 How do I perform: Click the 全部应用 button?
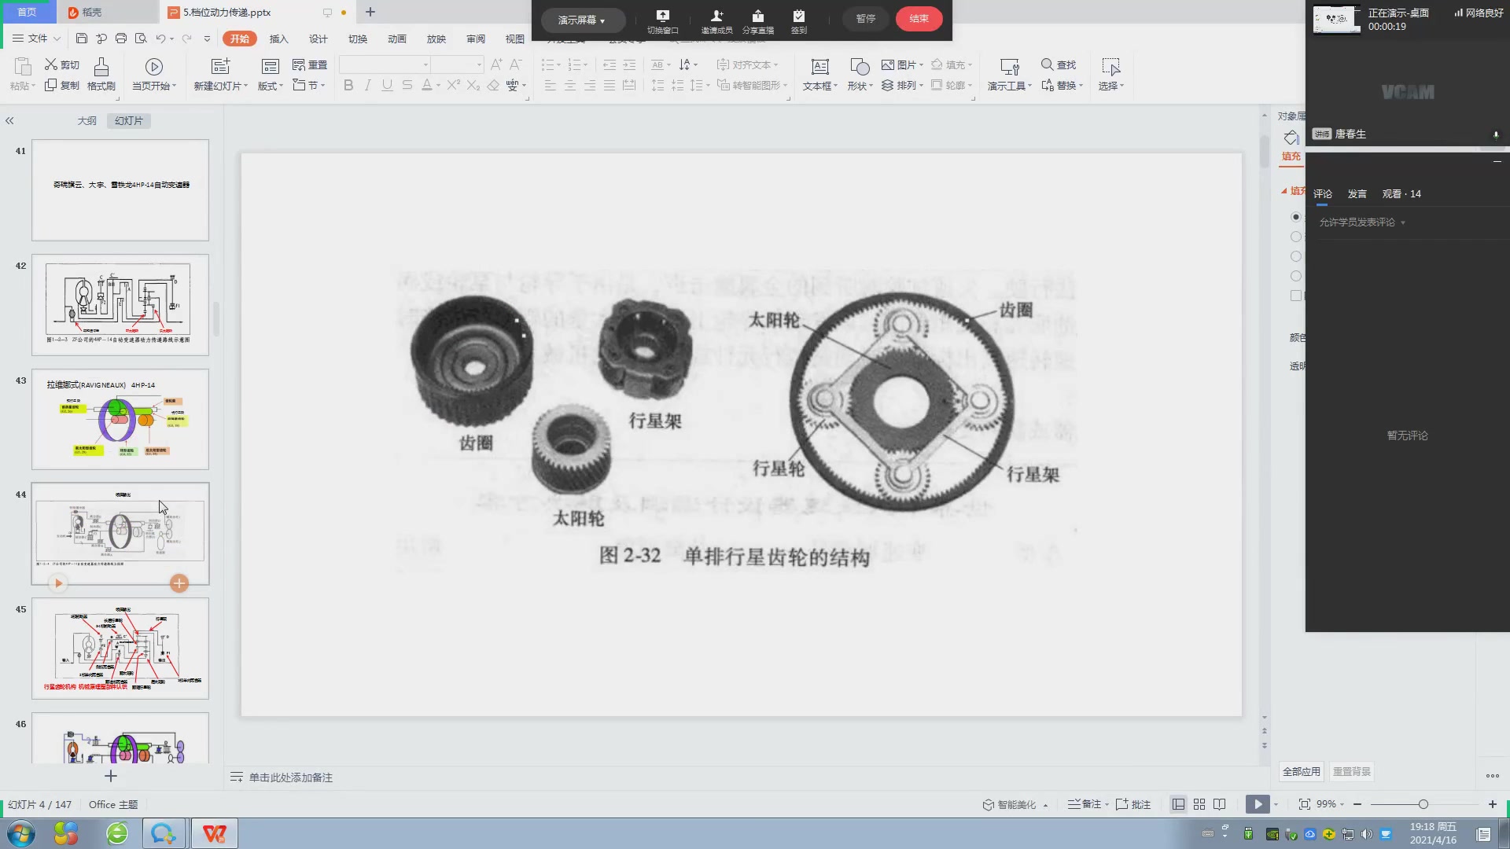[1301, 771]
